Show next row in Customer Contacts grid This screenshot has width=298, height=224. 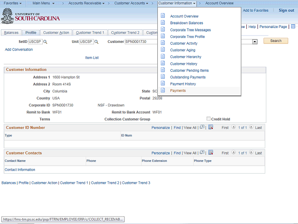point(251,153)
